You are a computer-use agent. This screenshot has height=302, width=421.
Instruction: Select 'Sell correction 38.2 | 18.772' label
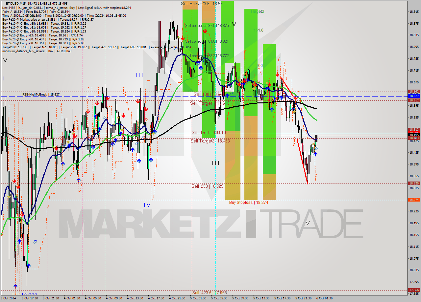(207, 56)
